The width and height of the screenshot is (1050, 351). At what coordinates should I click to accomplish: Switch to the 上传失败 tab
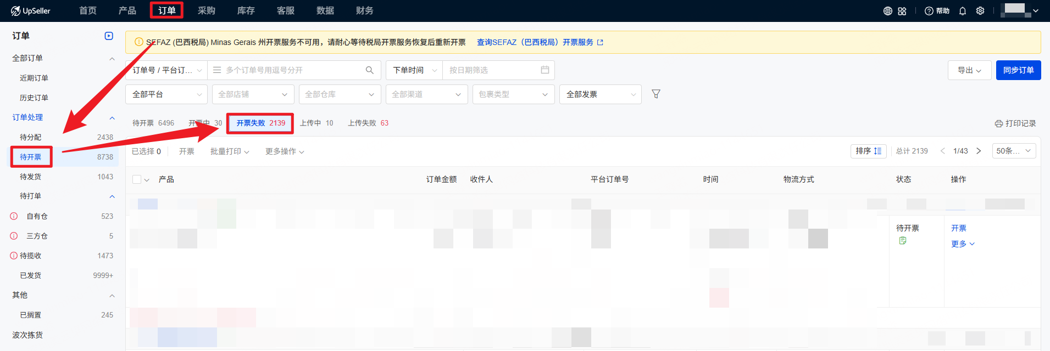pos(368,123)
